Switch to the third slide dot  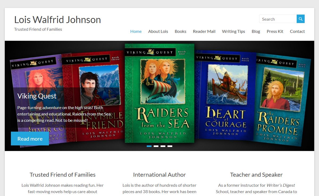point(163,146)
